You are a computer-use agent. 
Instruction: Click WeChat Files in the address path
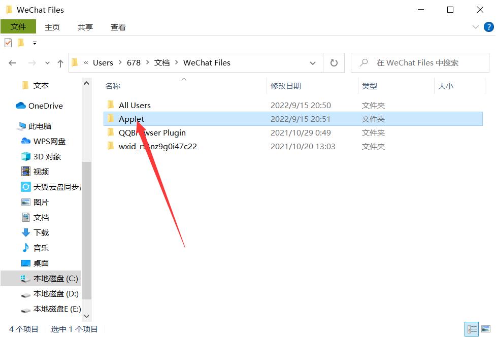pyautogui.click(x=207, y=62)
